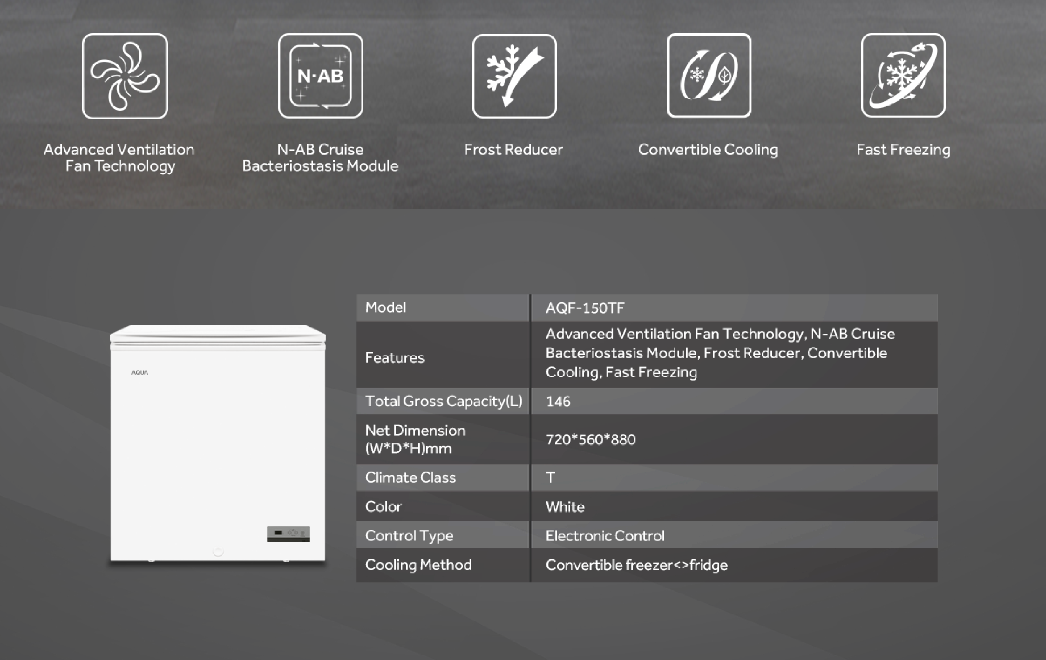Click the 720*560*880 dimension value

[590, 440]
